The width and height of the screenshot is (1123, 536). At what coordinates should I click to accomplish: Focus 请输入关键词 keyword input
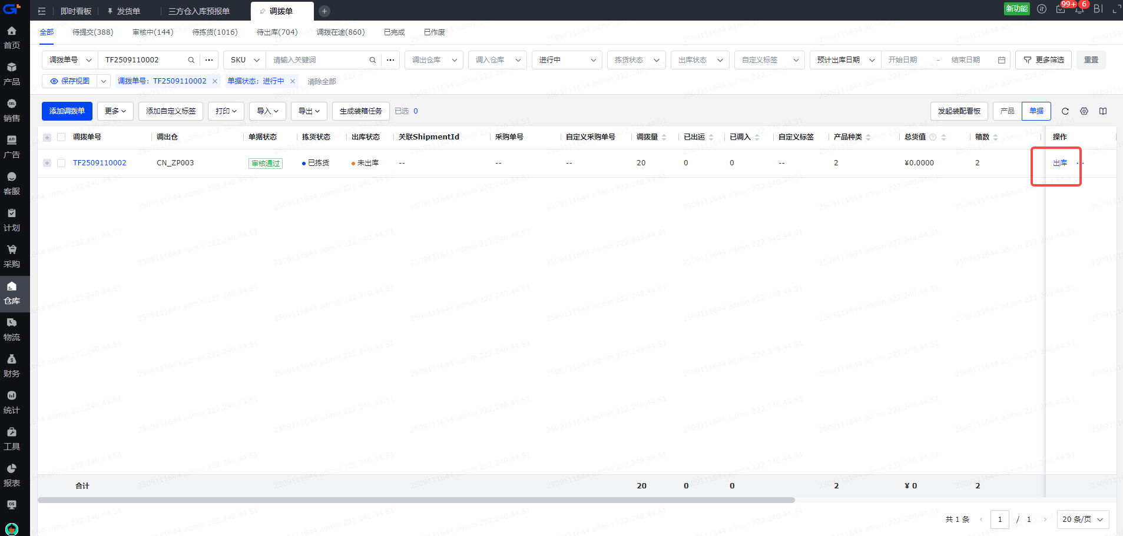pyautogui.click(x=318, y=60)
